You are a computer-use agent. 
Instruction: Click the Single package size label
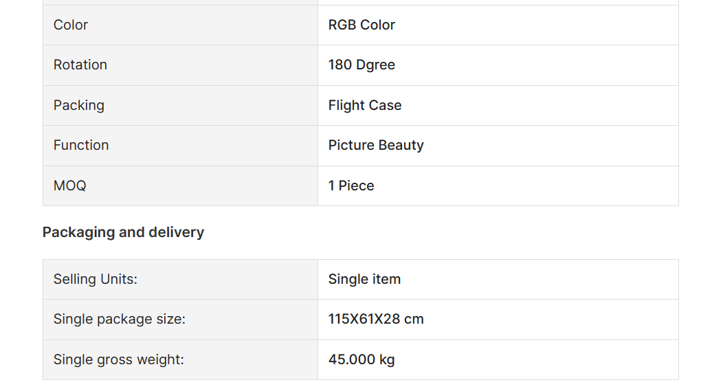click(x=120, y=319)
